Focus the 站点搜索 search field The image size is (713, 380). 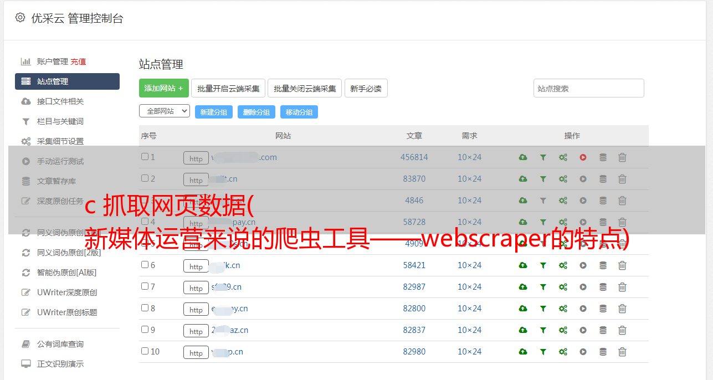589,88
